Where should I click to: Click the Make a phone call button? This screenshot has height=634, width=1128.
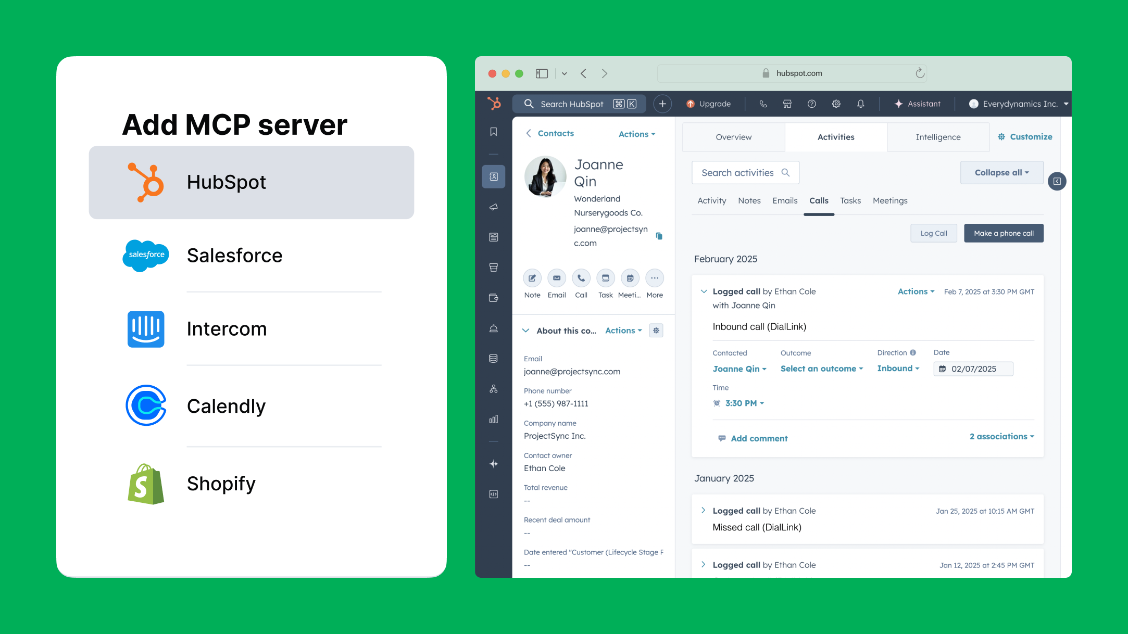(x=1003, y=233)
